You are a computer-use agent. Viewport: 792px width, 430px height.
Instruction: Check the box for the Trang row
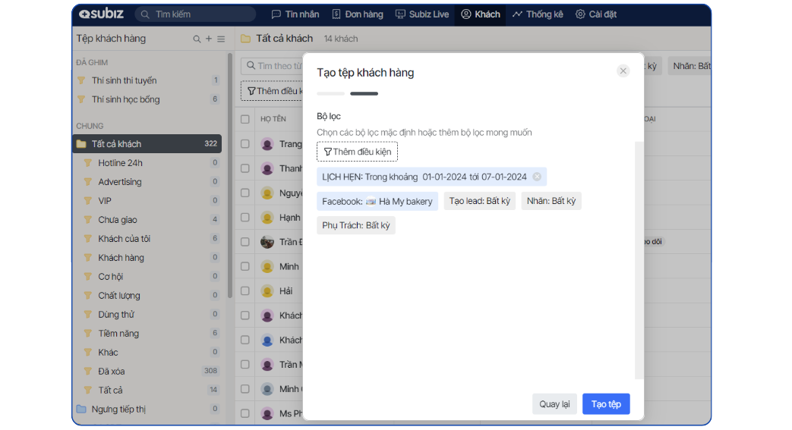coord(245,144)
